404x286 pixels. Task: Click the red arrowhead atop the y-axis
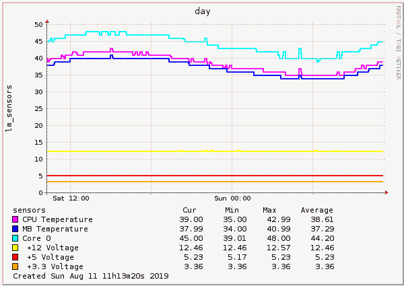[47, 22]
